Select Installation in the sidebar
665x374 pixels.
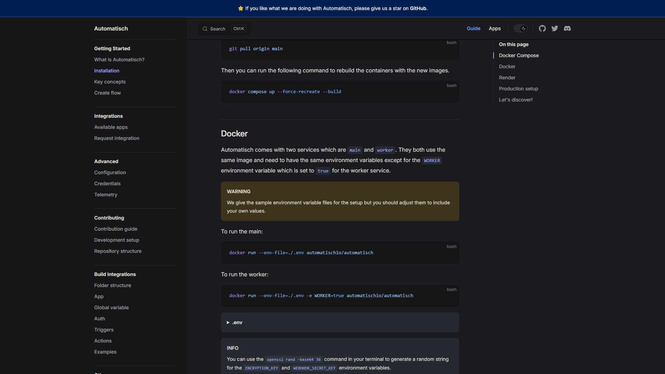(107, 71)
